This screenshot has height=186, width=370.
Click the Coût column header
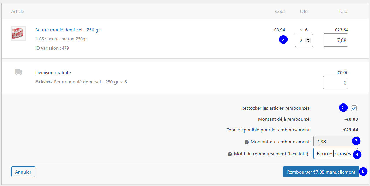[280, 12]
